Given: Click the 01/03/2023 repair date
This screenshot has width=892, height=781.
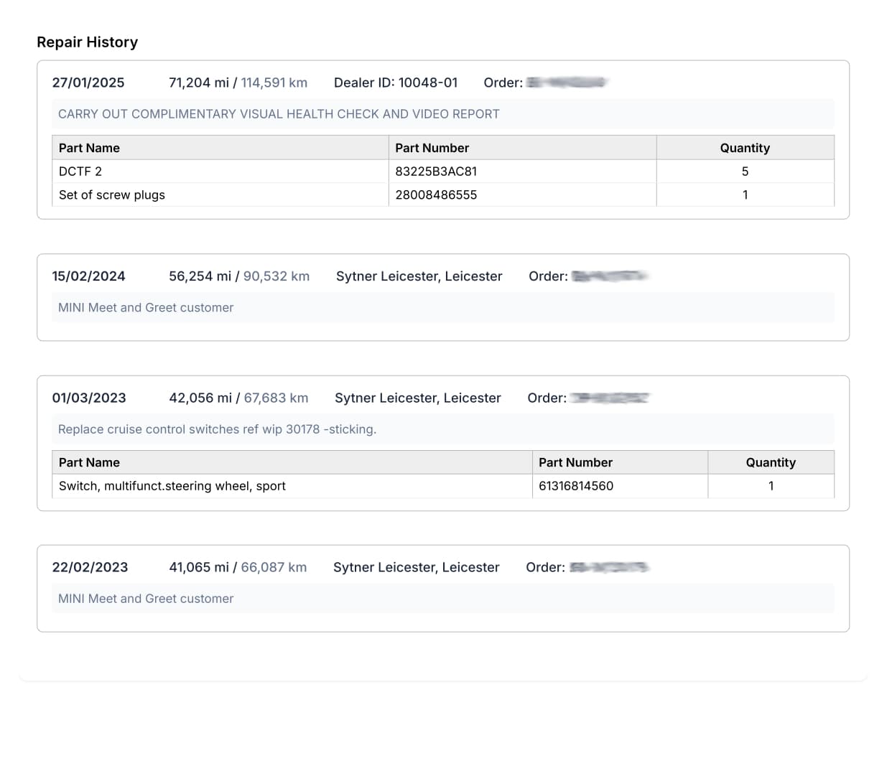Looking at the screenshot, I should pos(89,398).
